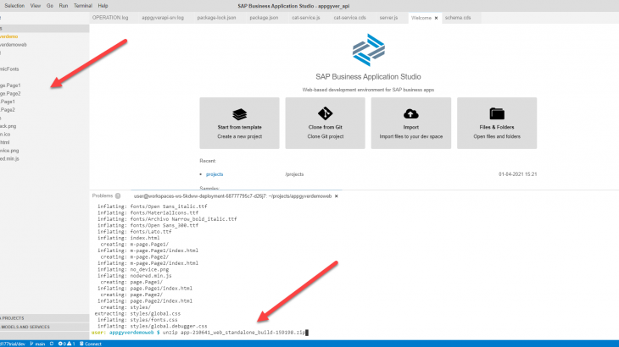Switch to the cat-service.cds tab
The height and width of the screenshot is (347, 619).
[x=349, y=18]
